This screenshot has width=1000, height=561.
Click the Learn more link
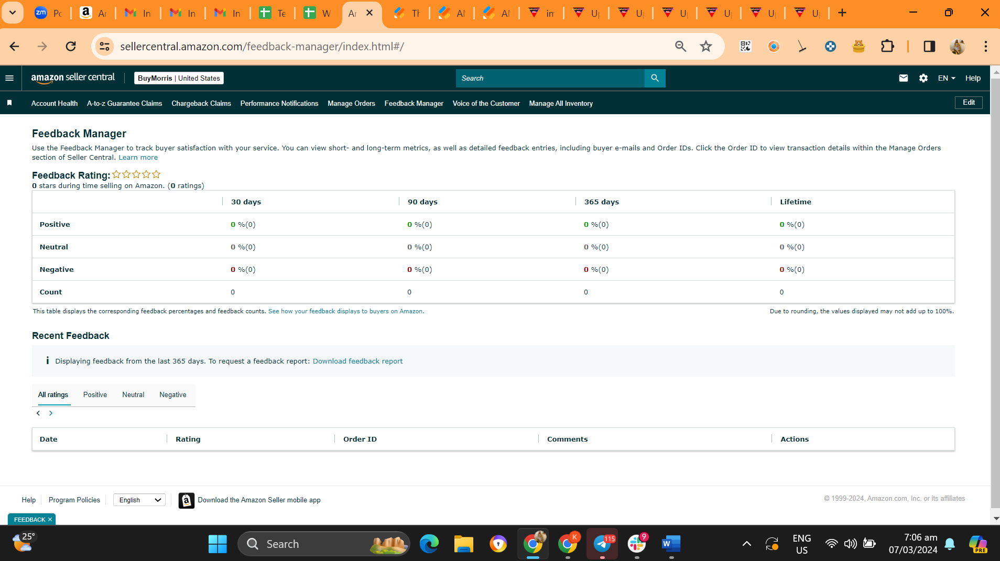tap(138, 158)
